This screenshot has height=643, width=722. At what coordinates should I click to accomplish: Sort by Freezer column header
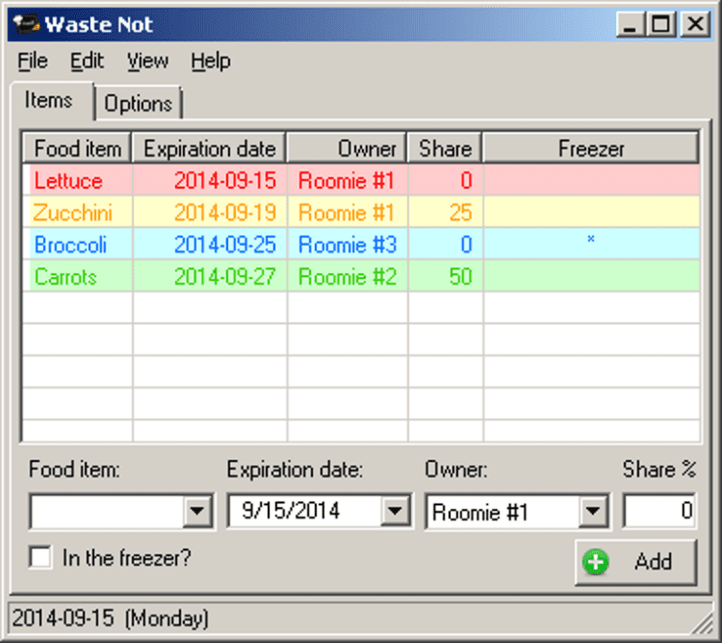[x=591, y=148]
